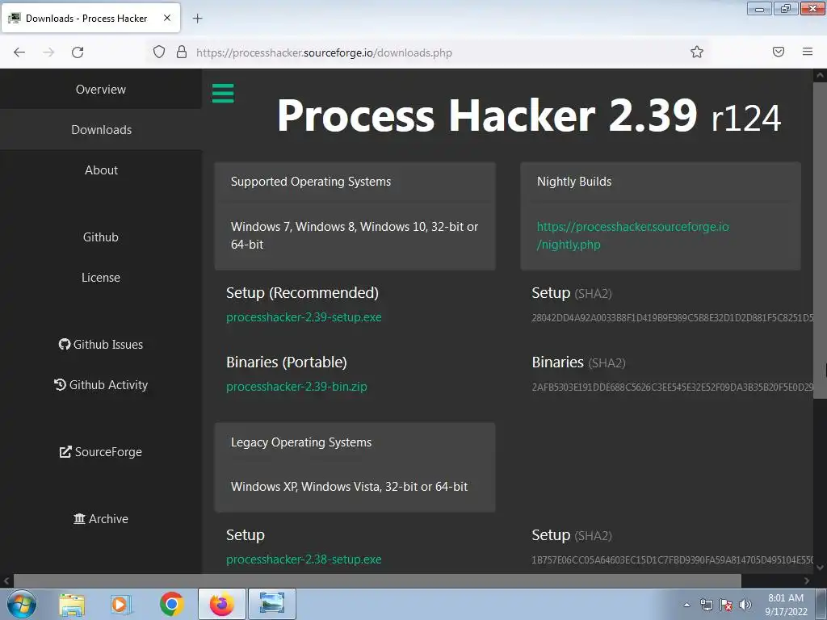Toggle the green hamburger sidebar menu
The height and width of the screenshot is (620, 827).
[223, 94]
